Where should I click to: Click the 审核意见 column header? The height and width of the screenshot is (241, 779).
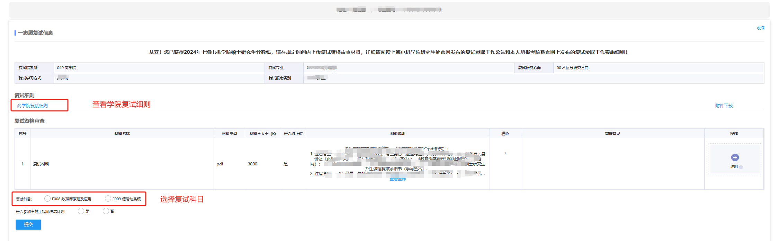[612, 134]
